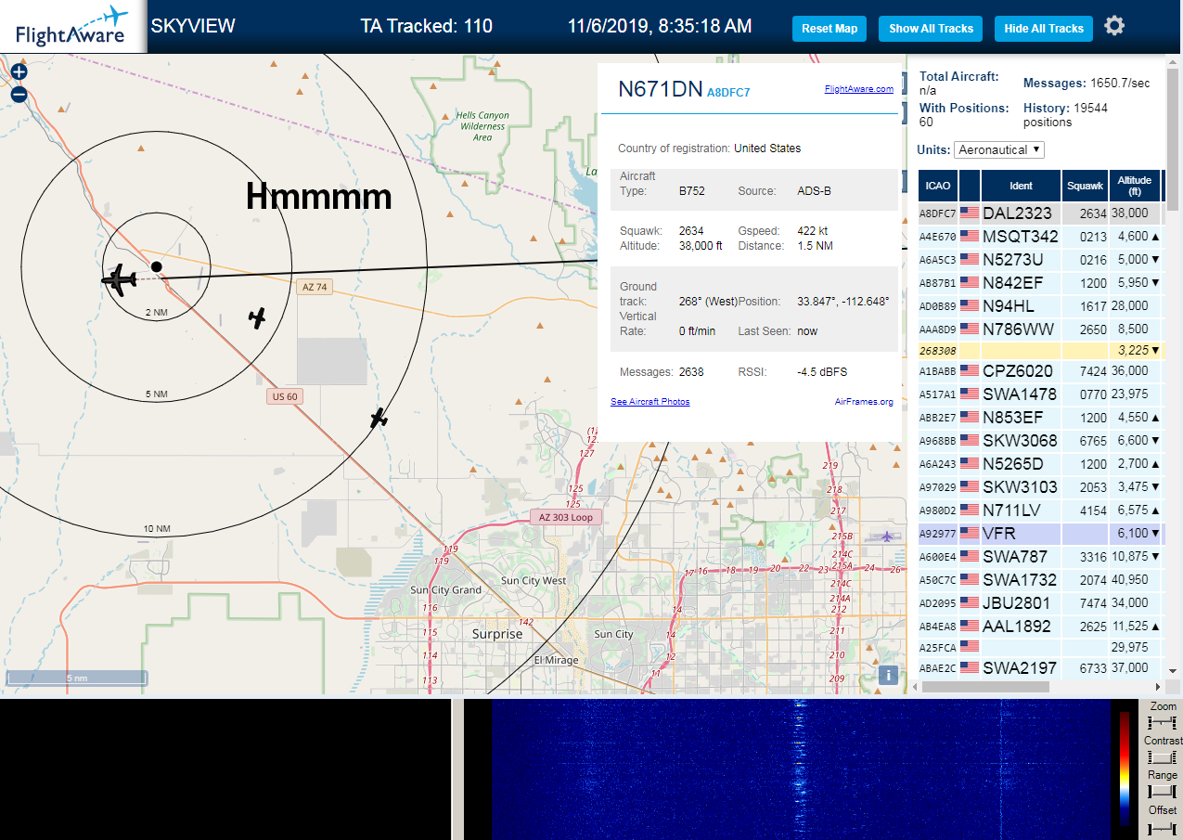The height and width of the screenshot is (840, 1183).
Task: Select the SWA2197 aircraft row
Action: [x=1040, y=667]
